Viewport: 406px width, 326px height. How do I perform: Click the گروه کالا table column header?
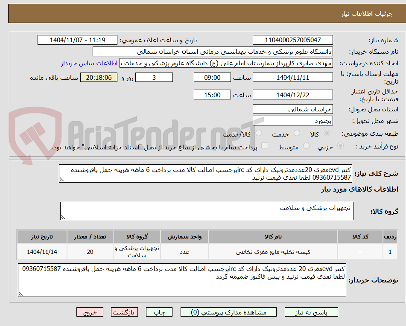pos(137,236)
